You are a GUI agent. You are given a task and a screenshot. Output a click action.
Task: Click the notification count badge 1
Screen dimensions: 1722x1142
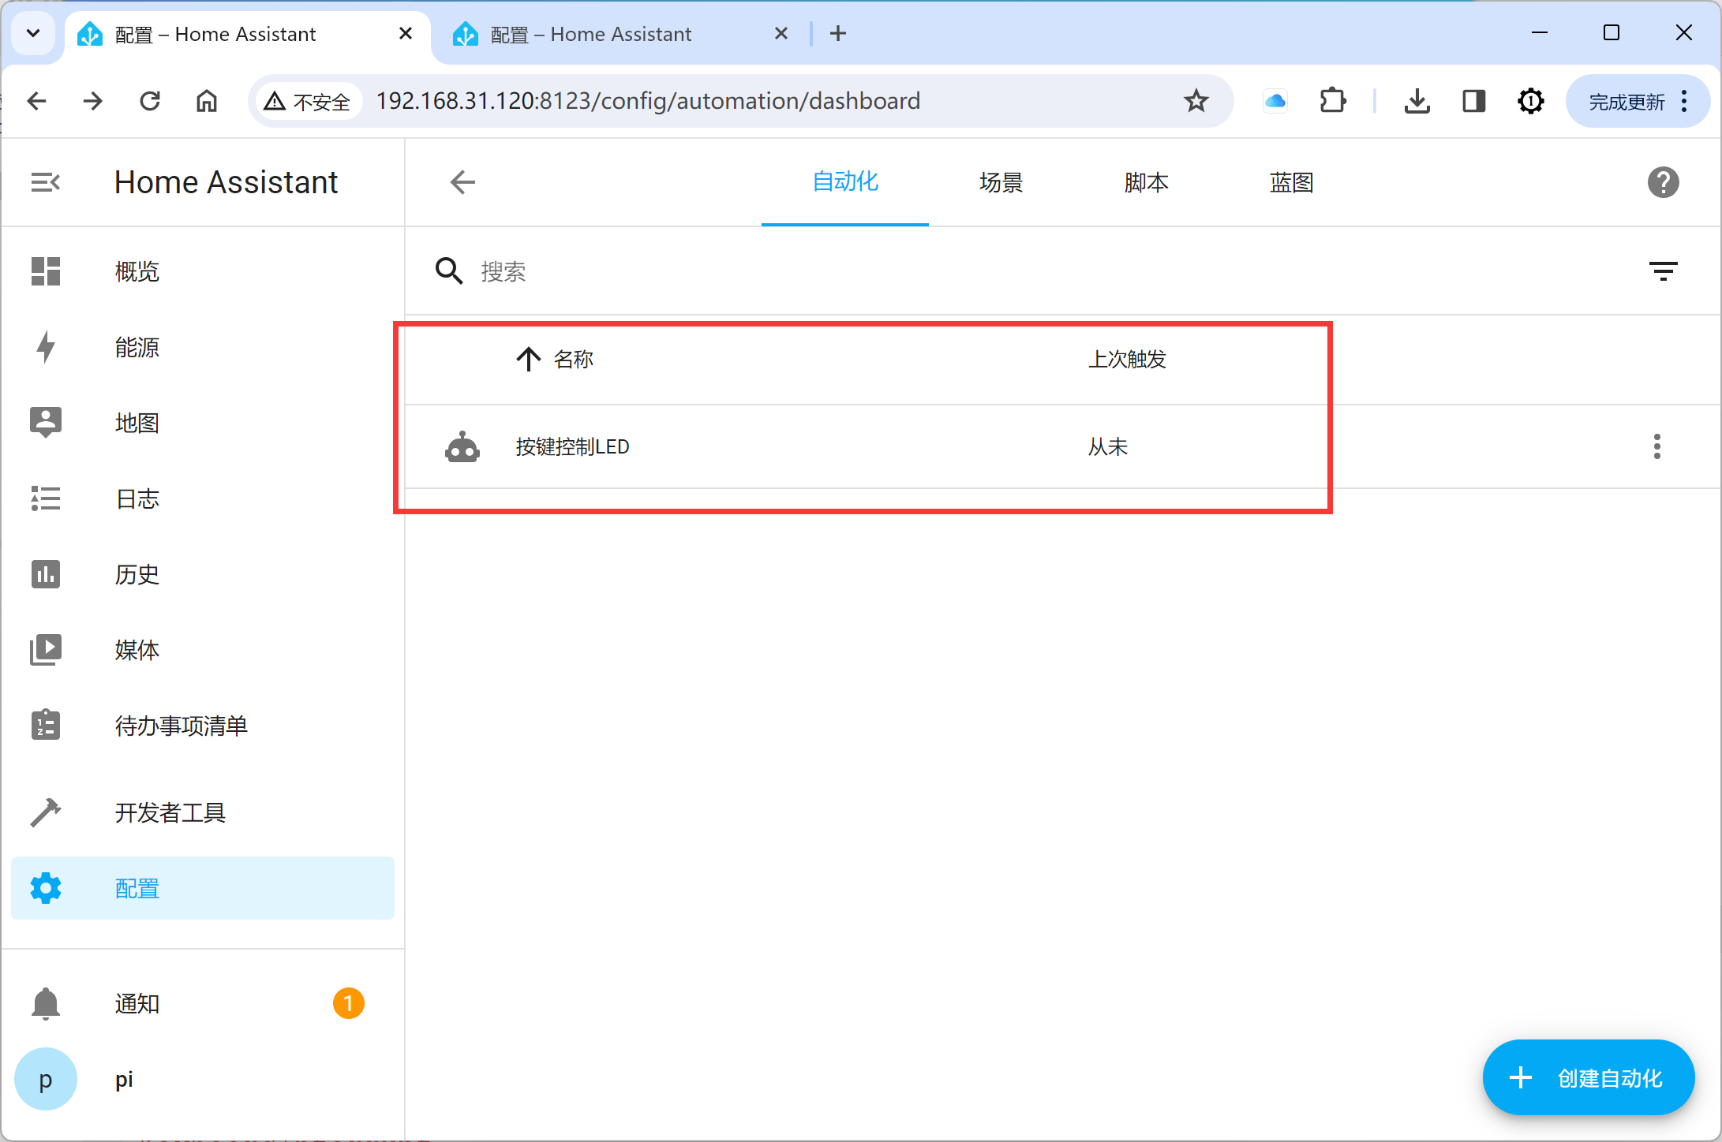click(348, 1003)
